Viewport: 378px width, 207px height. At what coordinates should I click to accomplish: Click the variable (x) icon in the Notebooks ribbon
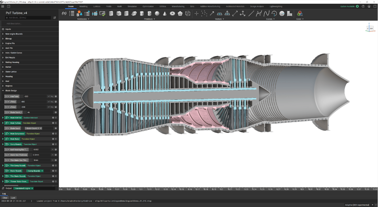pyautogui.click(x=64, y=13)
